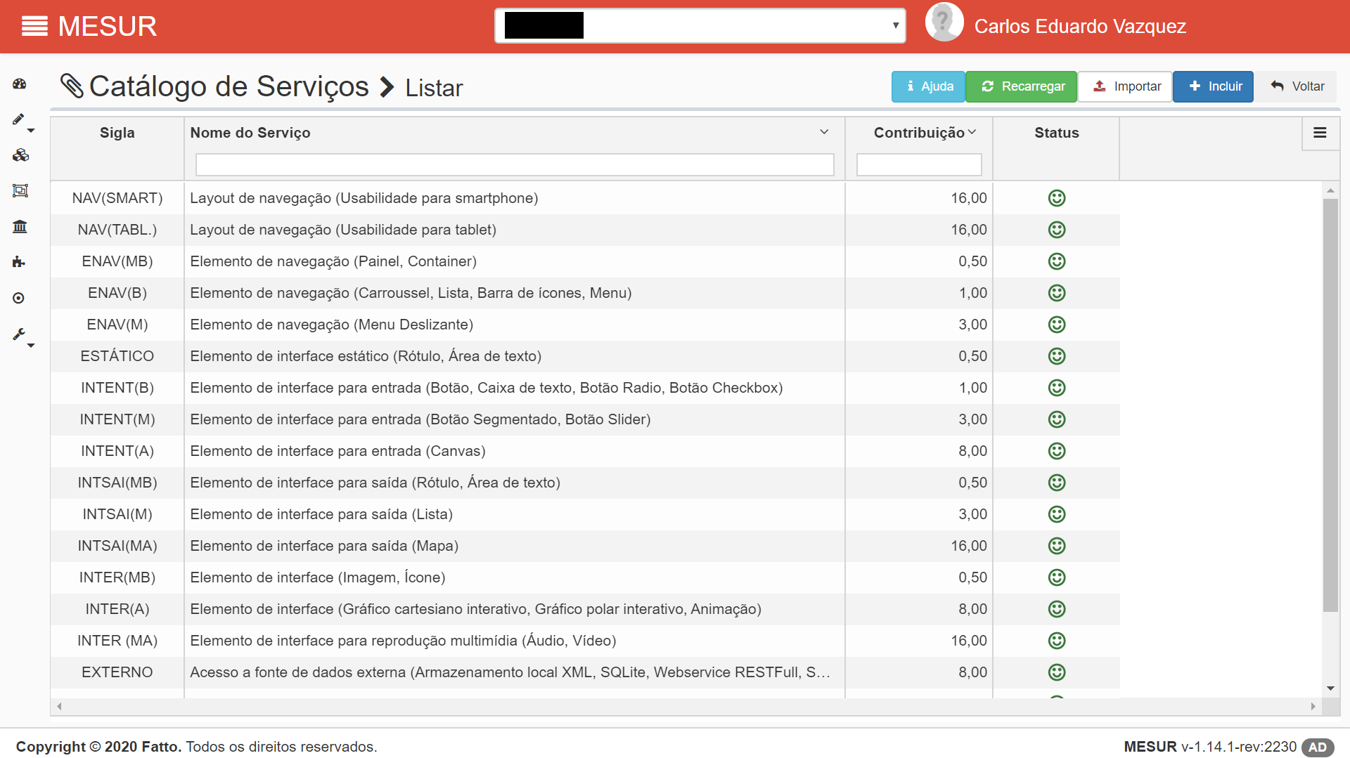1350x758 pixels.
Task: Expand the Nome do Serviço column menu chevron
Action: coord(824,132)
